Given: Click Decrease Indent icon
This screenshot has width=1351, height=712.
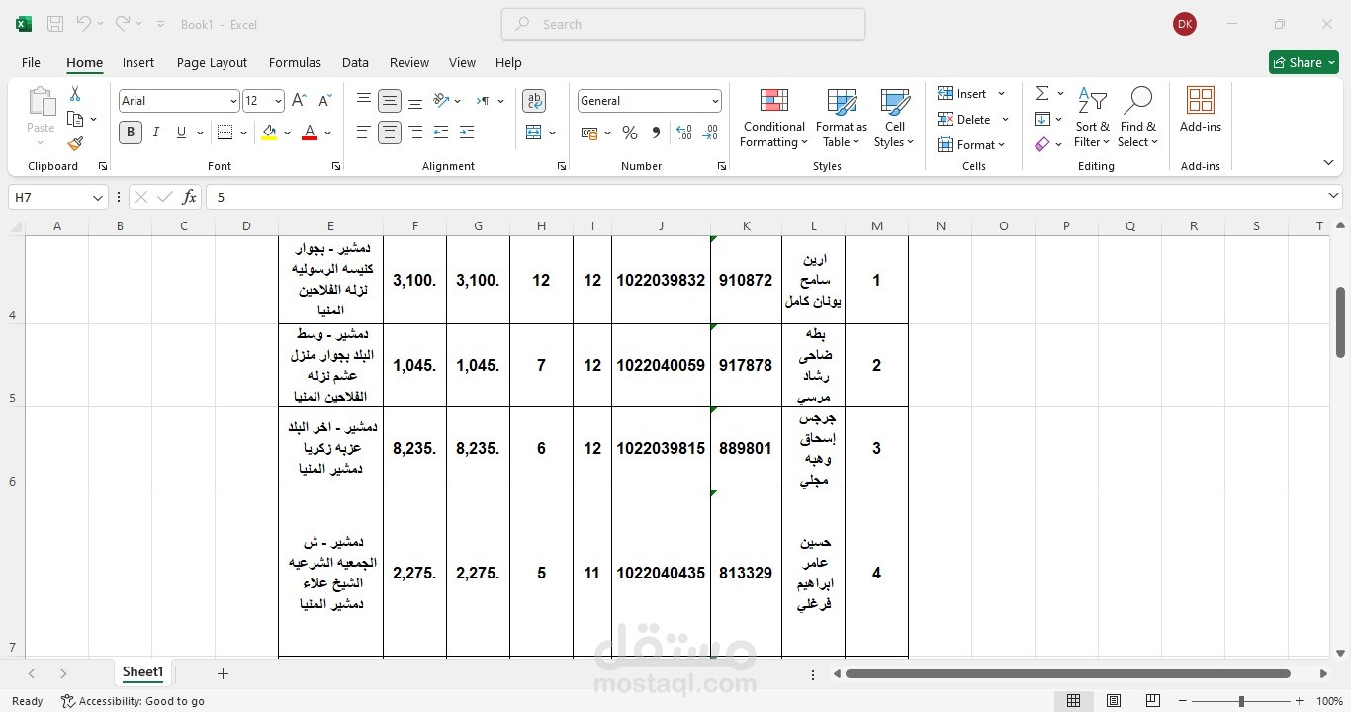Looking at the screenshot, I should [441, 133].
